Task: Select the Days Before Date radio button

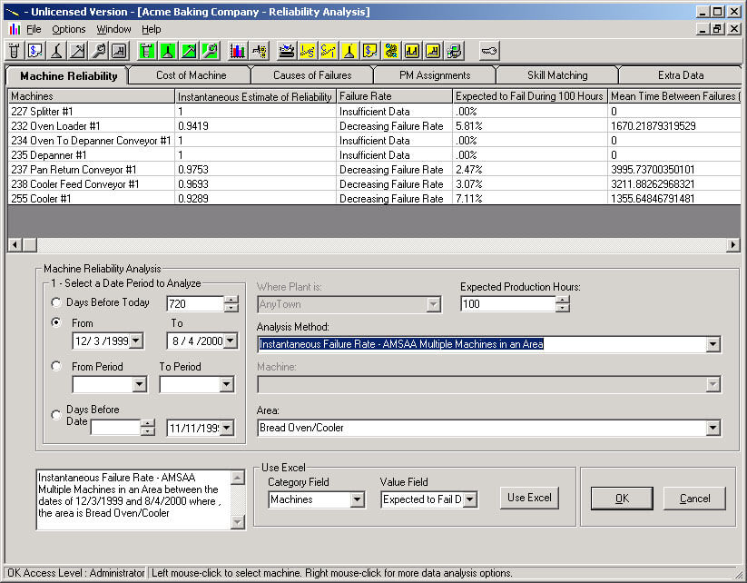Action: point(56,415)
